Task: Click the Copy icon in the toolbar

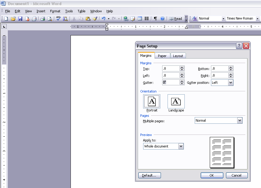Action: pos(81,19)
